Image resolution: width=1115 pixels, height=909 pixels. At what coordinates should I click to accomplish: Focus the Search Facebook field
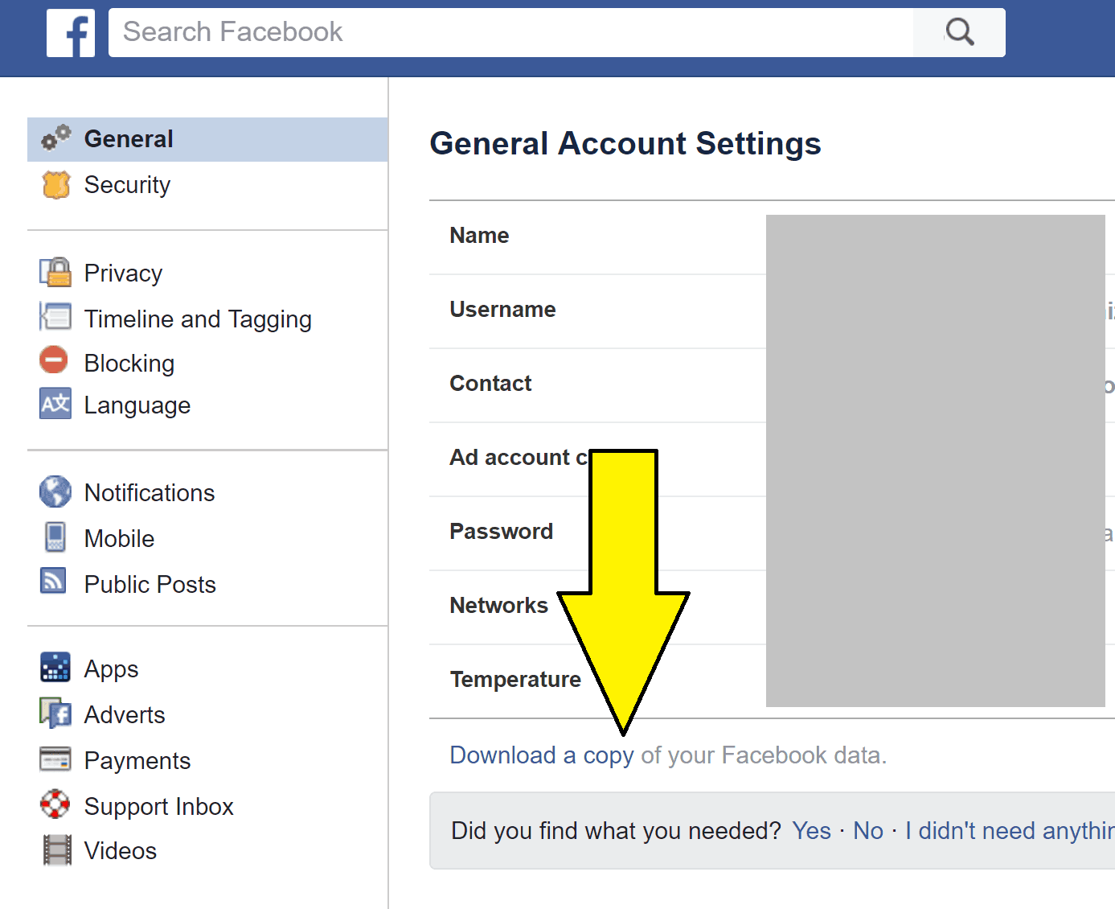tap(511, 32)
